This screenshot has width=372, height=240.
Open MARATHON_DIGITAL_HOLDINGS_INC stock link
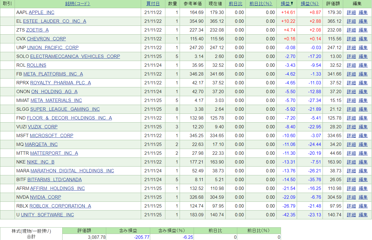click(72, 171)
